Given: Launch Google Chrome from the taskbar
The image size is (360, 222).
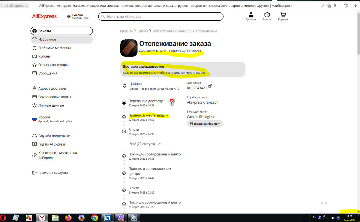Looking at the screenshot, I should click(94, 218).
